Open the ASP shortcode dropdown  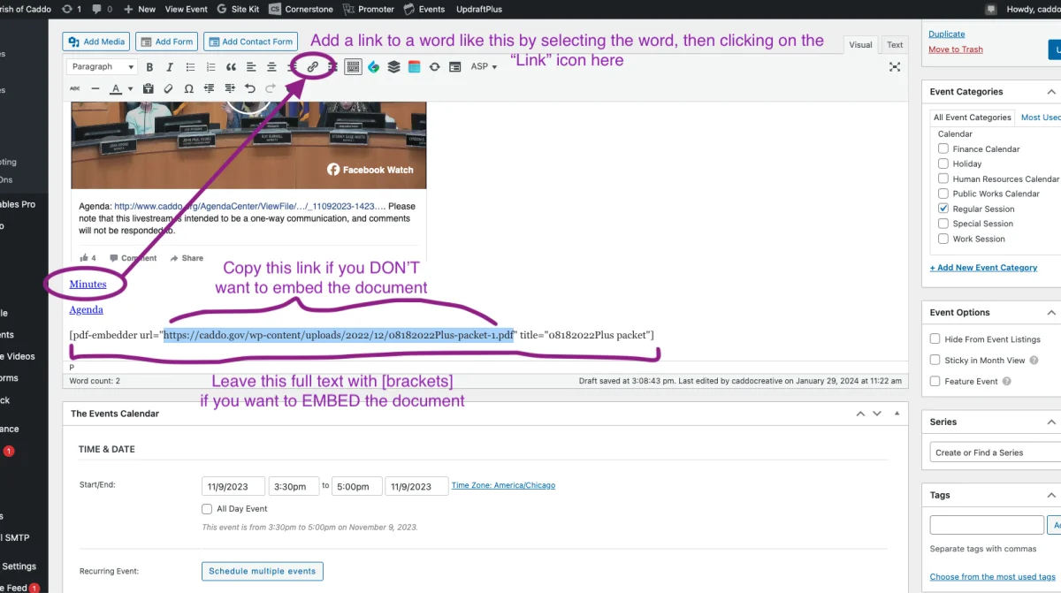pyautogui.click(x=484, y=67)
